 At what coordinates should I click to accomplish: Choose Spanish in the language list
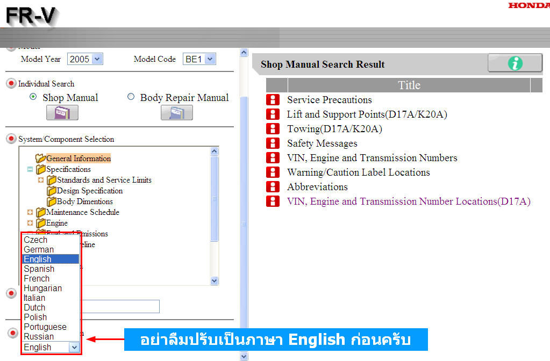51,269
